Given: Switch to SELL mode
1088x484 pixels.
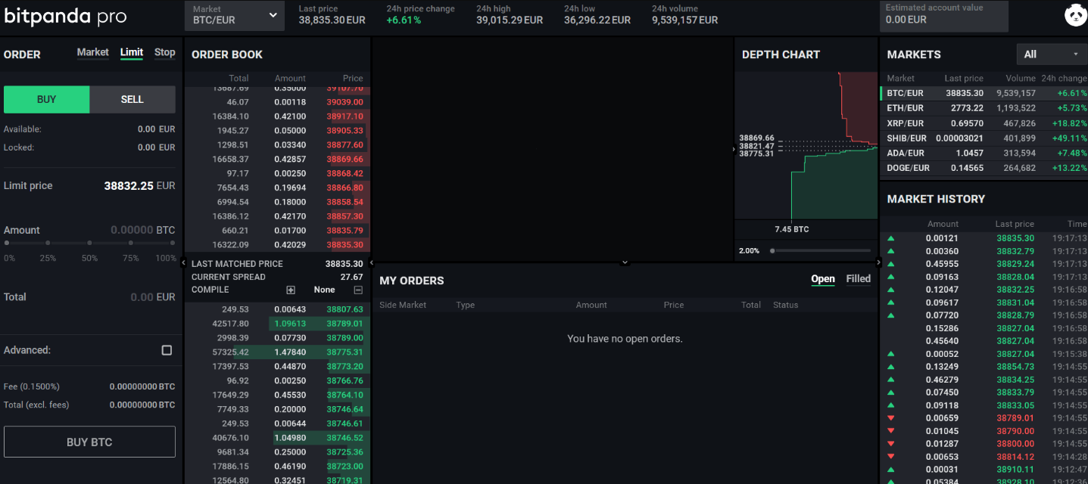Looking at the screenshot, I should click(x=132, y=99).
